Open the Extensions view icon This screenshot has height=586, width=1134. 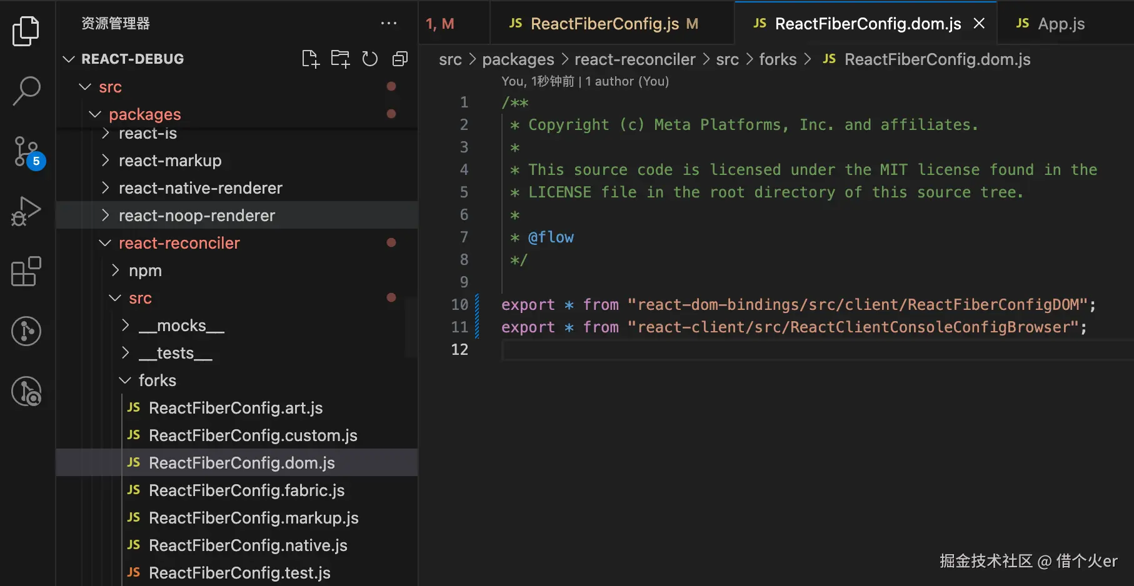pyautogui.click(x=26, y=272)
